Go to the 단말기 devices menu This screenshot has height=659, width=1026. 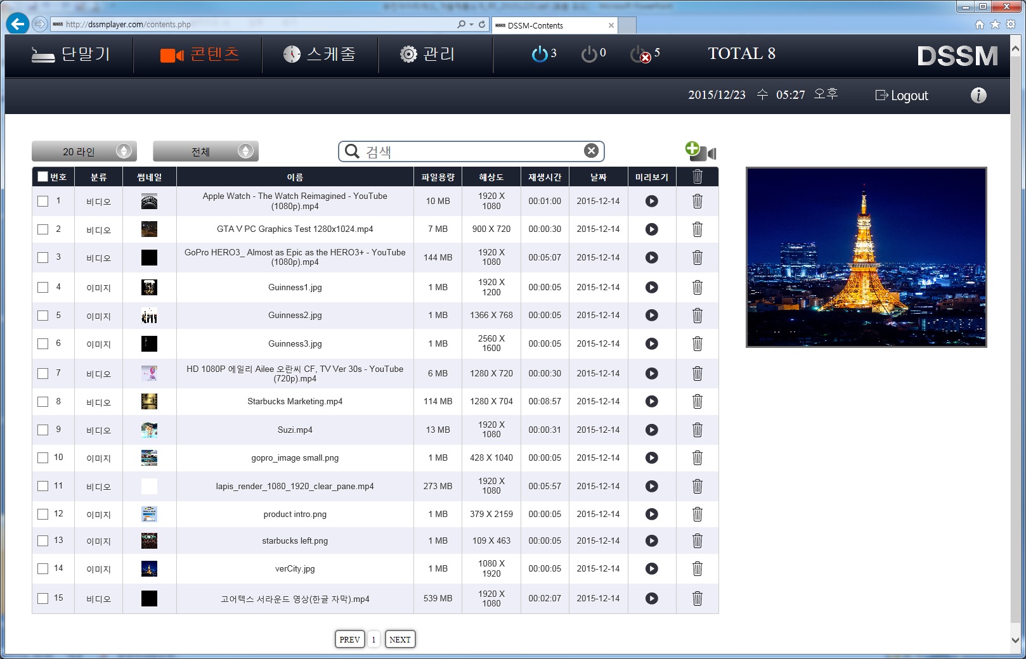[71, 54]
